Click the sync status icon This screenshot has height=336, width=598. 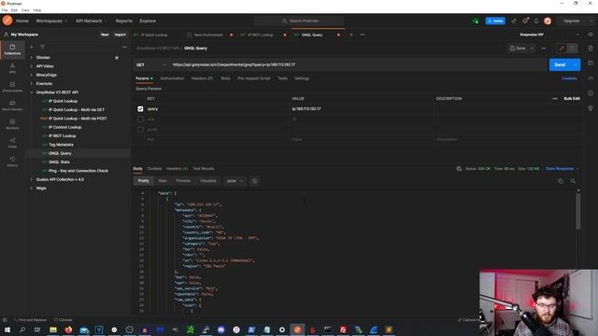pyautogui.click(x=476, y=21)
